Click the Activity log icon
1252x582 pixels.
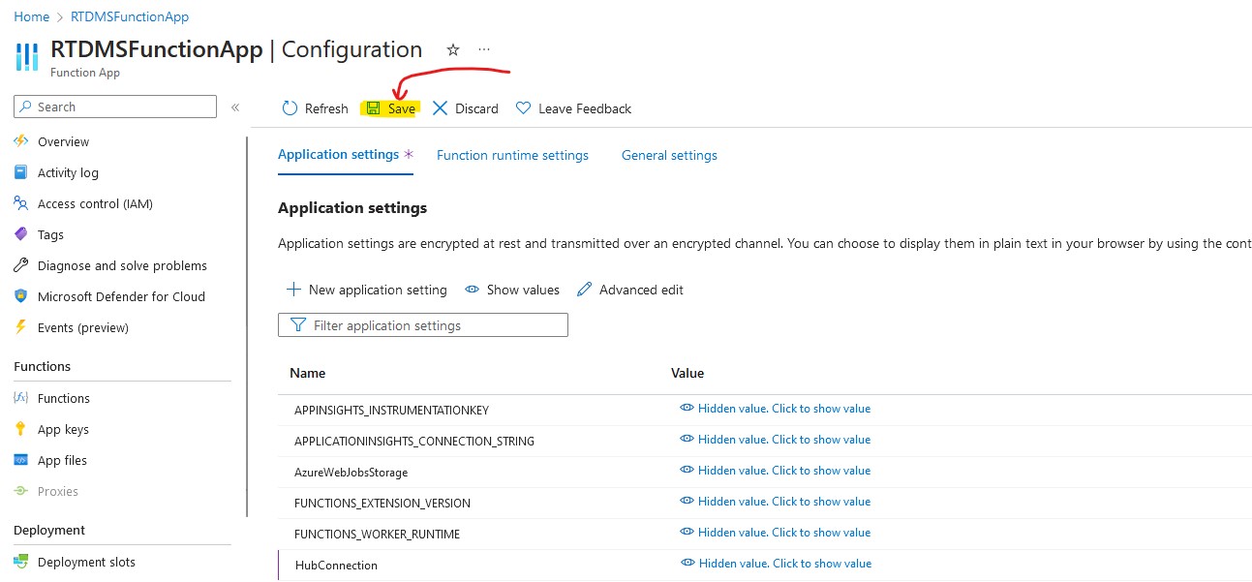[x=21, y=172]
